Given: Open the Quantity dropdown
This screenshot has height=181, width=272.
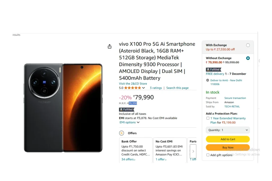Looking at the screenshot, I should (x=228, y=130).
